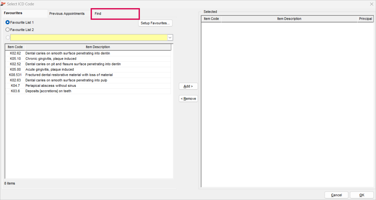376x200 pixels.
Task: Sort favourites by Item Code column header
Action: click(x=15, y=47)
